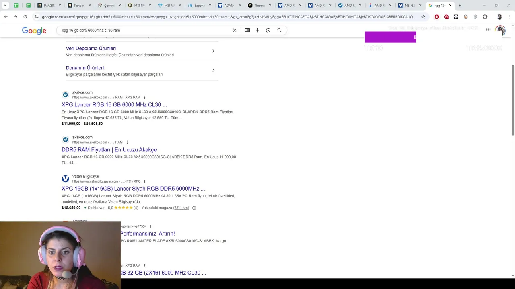View site information icon in address bar
Image resolution: width=515 pixels, height=289 pixels.
pyautogui.click(x=37, y=17)
